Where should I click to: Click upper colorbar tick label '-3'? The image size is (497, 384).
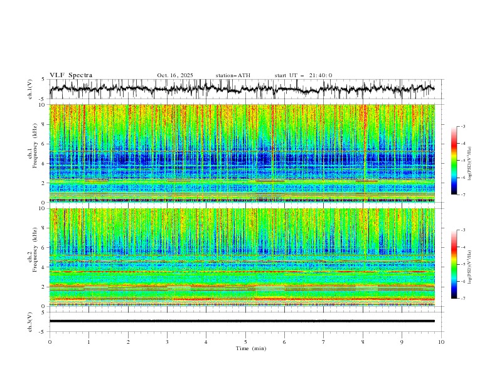click(x=463, y=126)
